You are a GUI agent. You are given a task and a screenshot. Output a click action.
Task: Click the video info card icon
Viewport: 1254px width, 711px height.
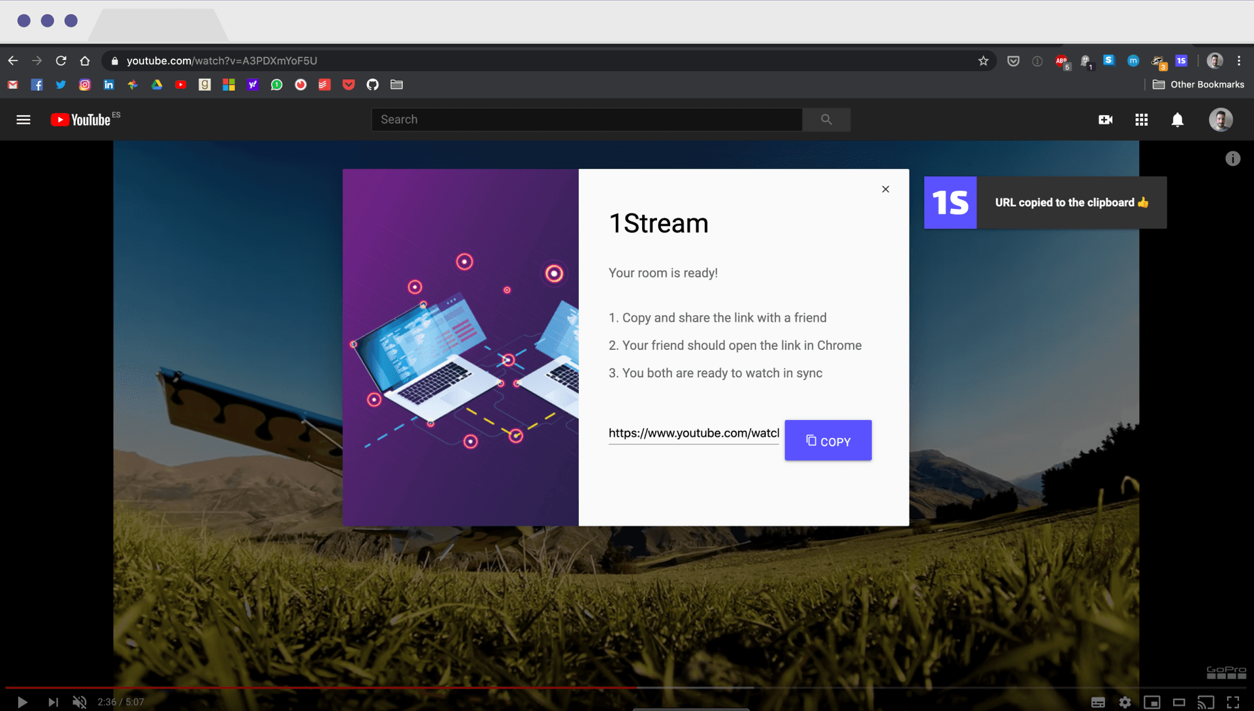(x=1232, y=159)
